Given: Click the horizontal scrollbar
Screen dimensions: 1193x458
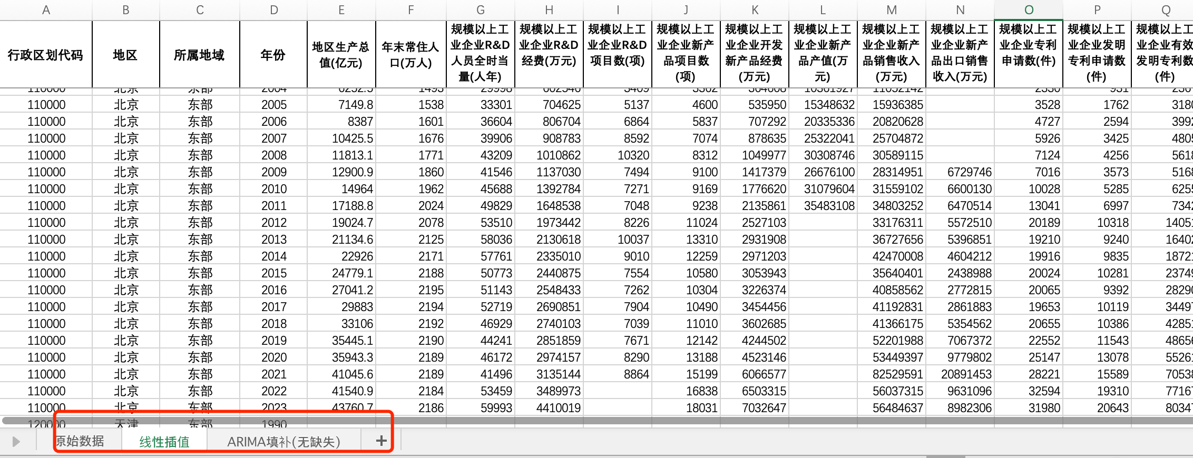Looking at the screenshot, I should (598, 421).
